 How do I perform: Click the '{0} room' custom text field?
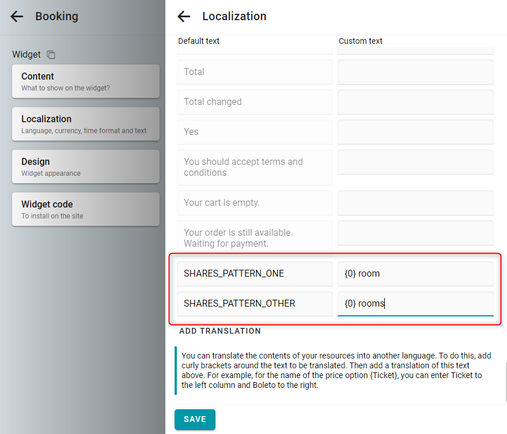coord(415,274)
